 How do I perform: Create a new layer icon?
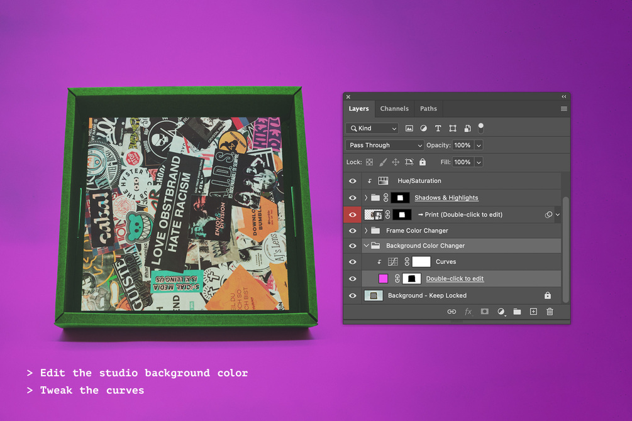click(533, 312)
